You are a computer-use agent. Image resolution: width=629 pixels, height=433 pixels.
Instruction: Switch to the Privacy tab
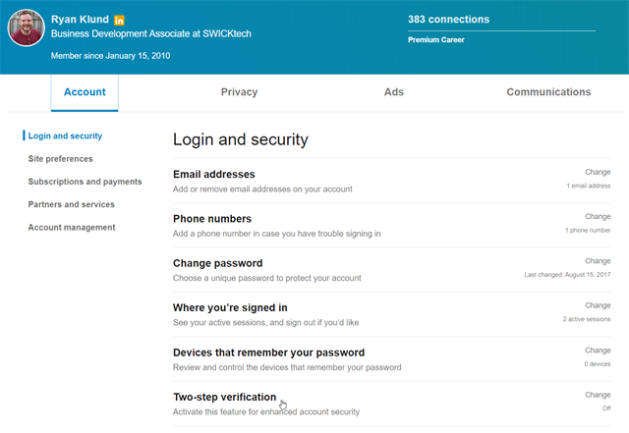(239, 92)
